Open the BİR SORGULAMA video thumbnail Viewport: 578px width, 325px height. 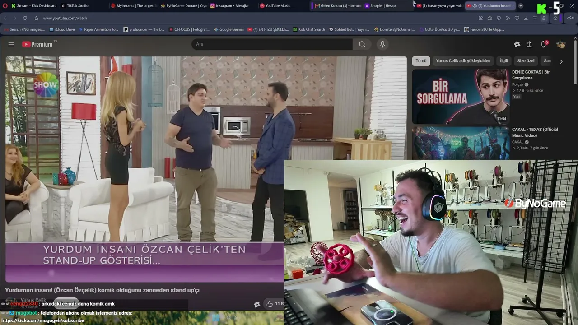coord(461,97)
